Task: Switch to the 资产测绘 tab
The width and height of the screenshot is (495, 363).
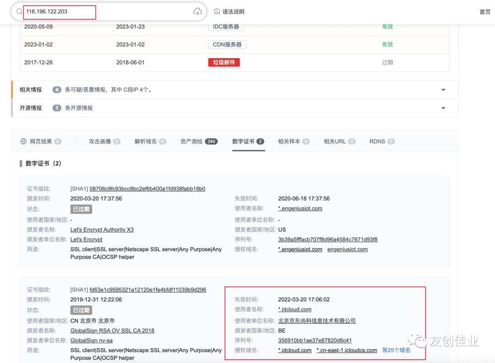Action: click(x=199, y=141)
